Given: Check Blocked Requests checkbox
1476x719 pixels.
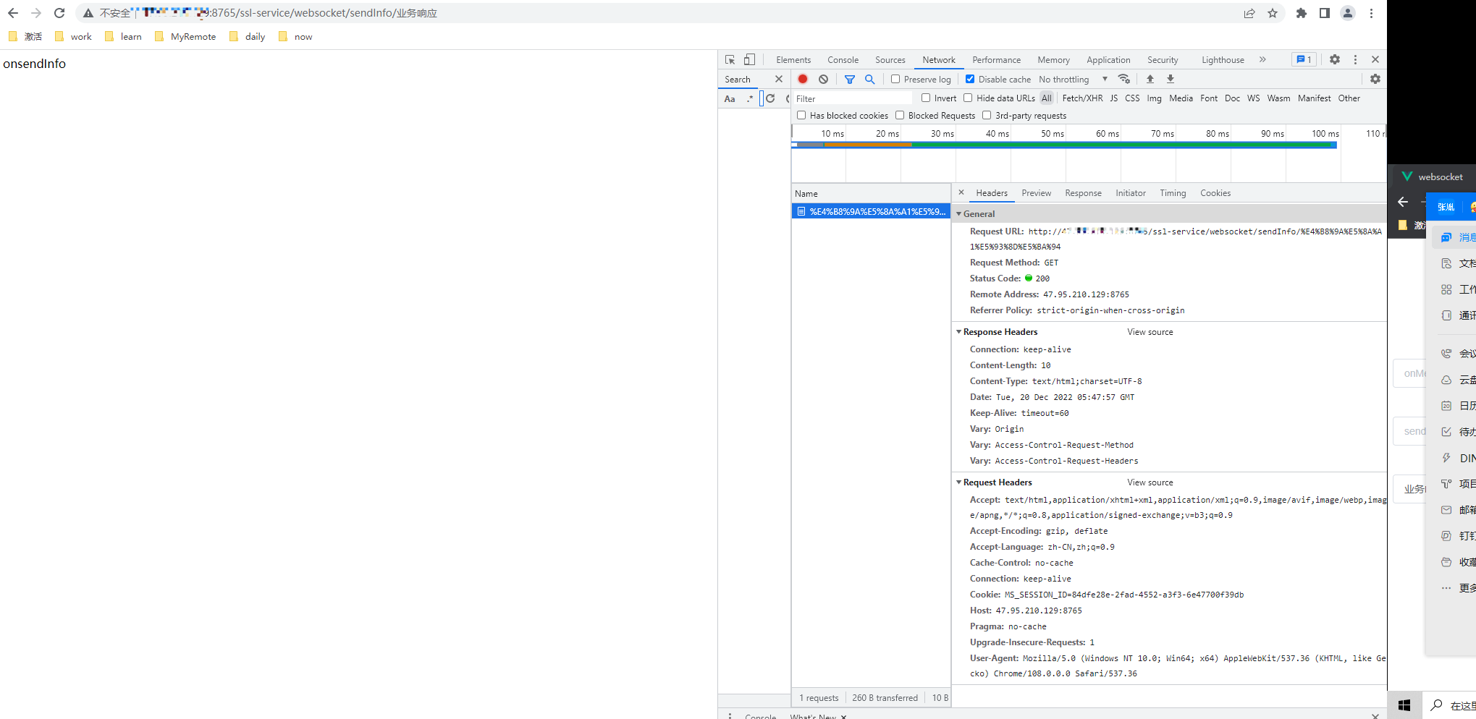Looking at the screenshot, I should pos(900,115).
